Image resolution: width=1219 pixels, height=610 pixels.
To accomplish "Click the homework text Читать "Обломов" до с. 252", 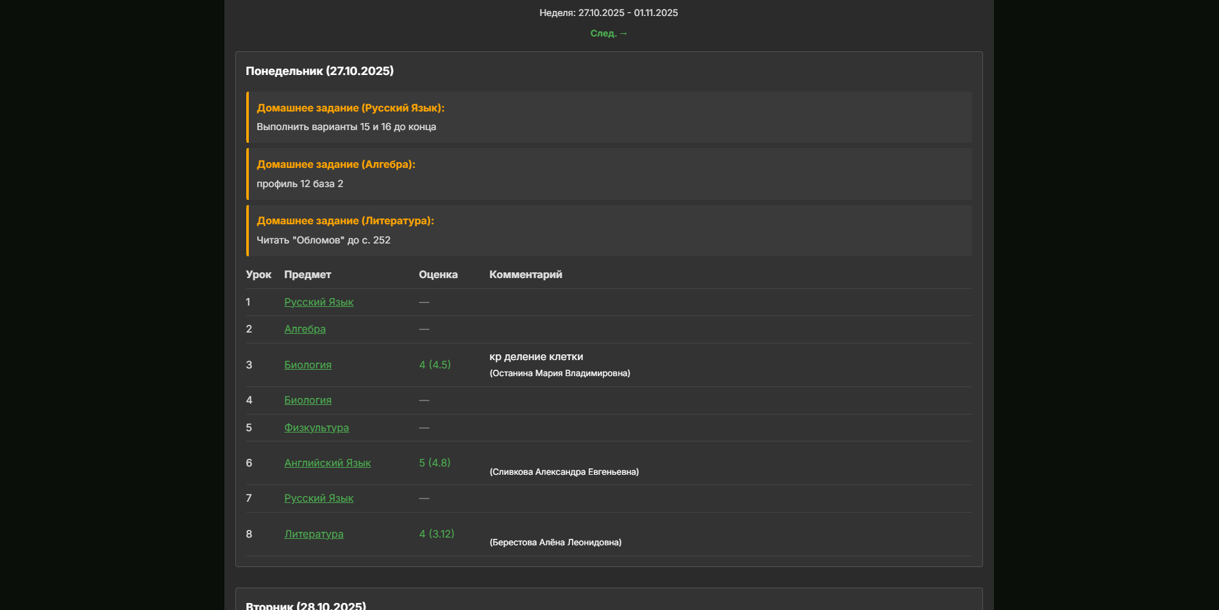I will point(323,240).
